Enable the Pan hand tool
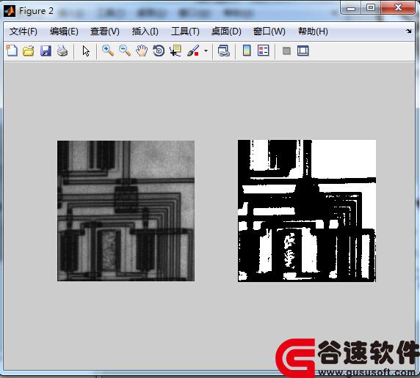The height and width of the screenshot is (378, 420). 142,51
